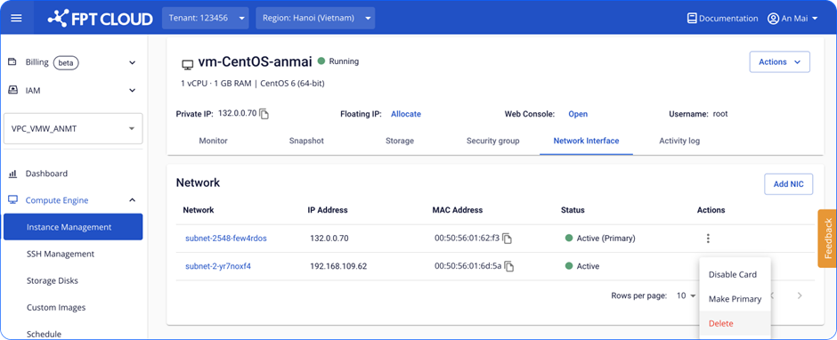This screenshot has height=340, width=837.
Task: Open the subnet-2548-few4rdos network link
Action: 226,238
